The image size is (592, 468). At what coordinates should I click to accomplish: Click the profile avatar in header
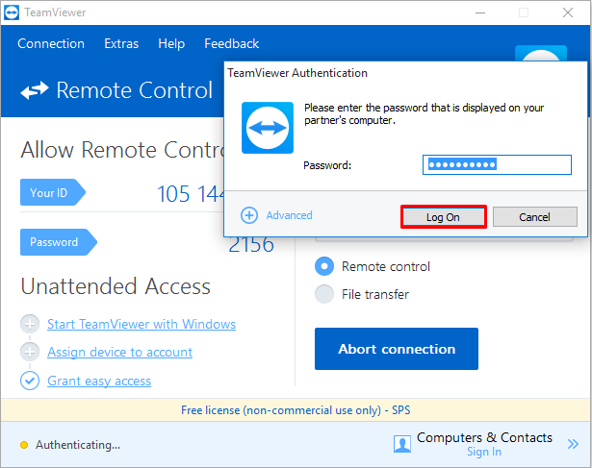[x=541, y=54]
